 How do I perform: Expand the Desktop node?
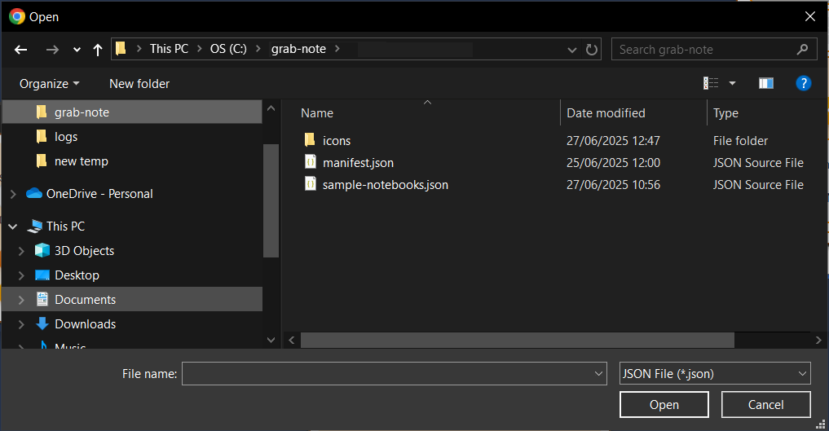tap(21, 275)
